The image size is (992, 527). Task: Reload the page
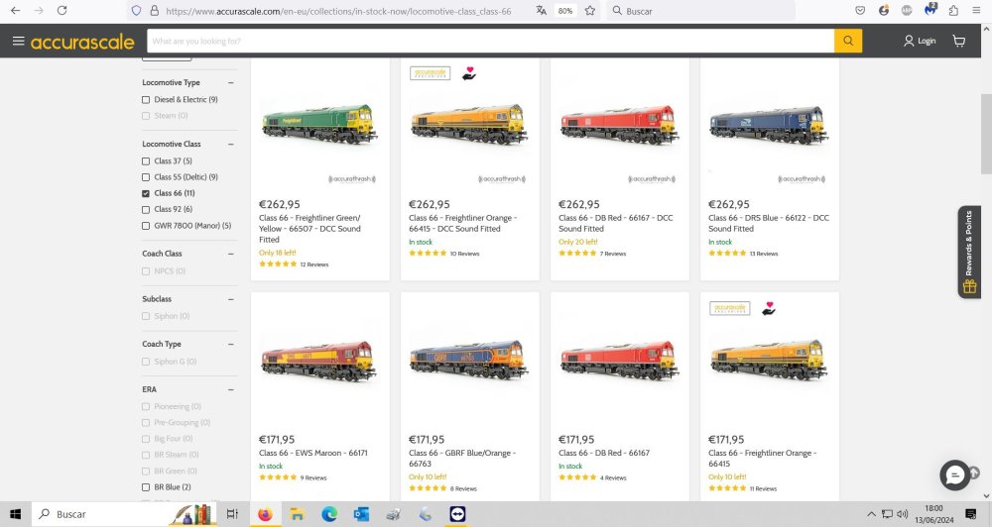click(x=62, y=11)
